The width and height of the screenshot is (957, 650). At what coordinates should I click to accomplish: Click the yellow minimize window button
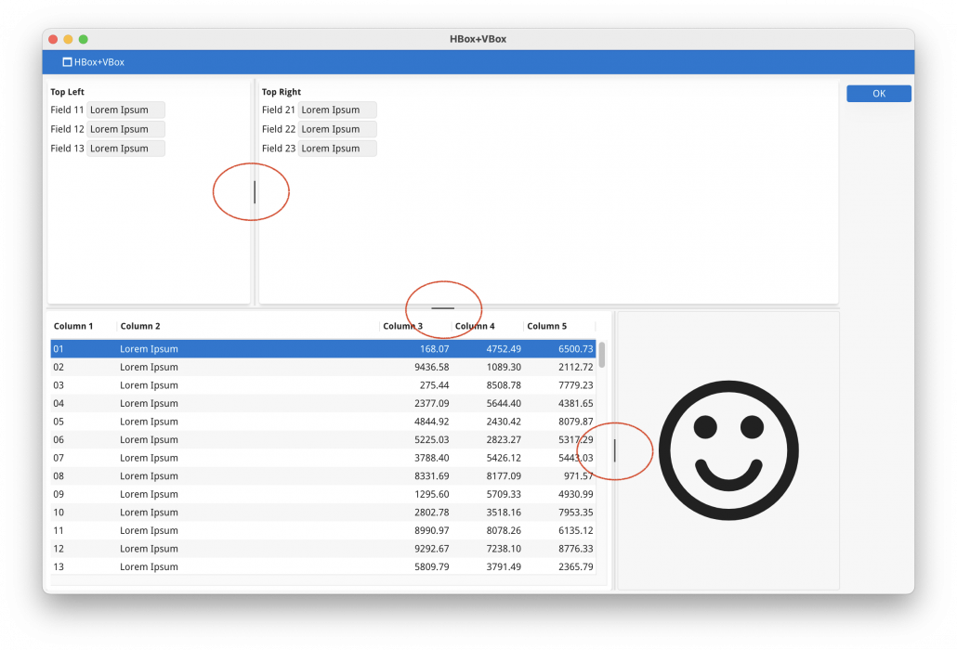(68, 39)
